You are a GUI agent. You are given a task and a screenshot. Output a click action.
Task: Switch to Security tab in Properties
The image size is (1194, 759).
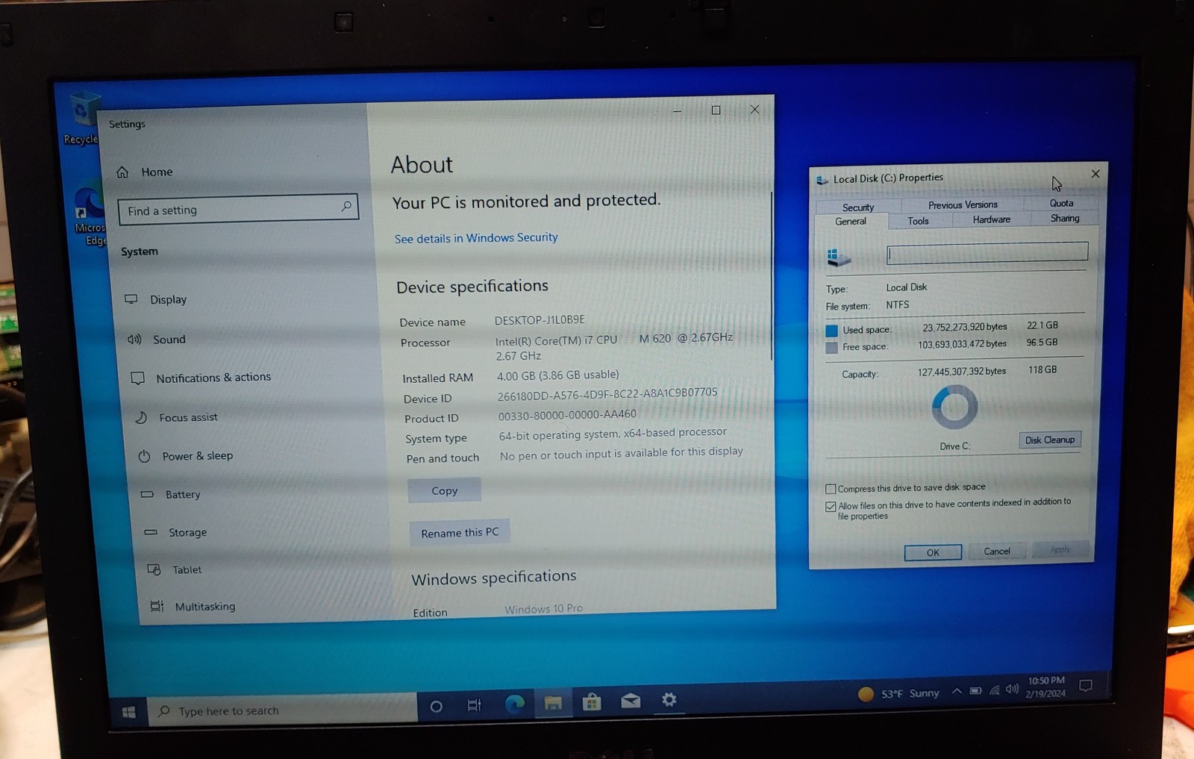pyautogui.click(x=858, y=207)
